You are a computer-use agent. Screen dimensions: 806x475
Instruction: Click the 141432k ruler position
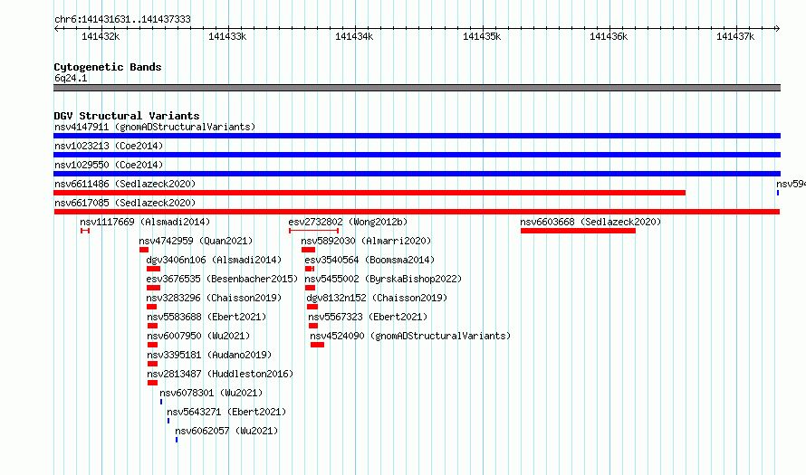(101, 36)
